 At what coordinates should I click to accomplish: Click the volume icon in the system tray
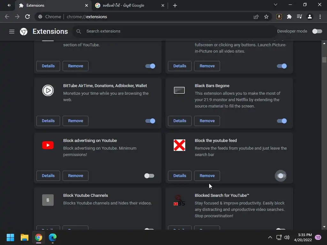pyautogui.click(x=287, y=237)
